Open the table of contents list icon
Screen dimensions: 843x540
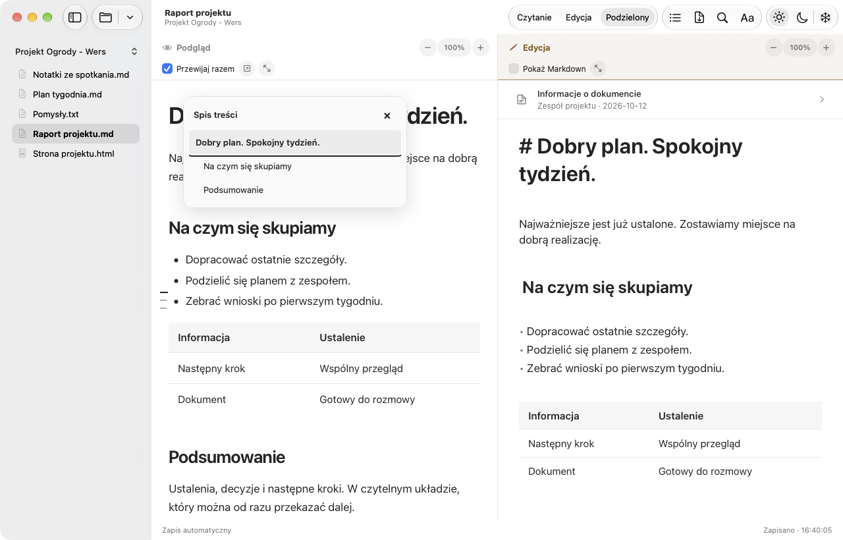pos(675,18)
